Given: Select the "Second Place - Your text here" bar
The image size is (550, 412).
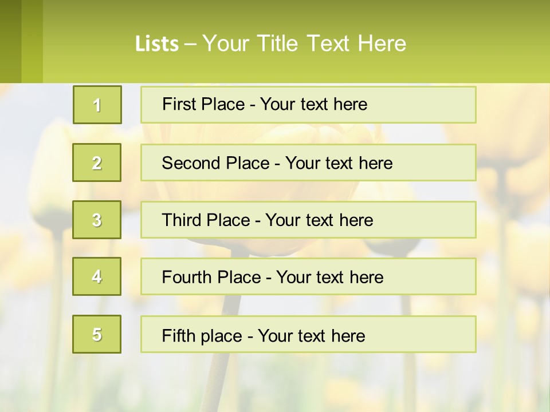Looking at the screenshot, I should click(308, 163).
